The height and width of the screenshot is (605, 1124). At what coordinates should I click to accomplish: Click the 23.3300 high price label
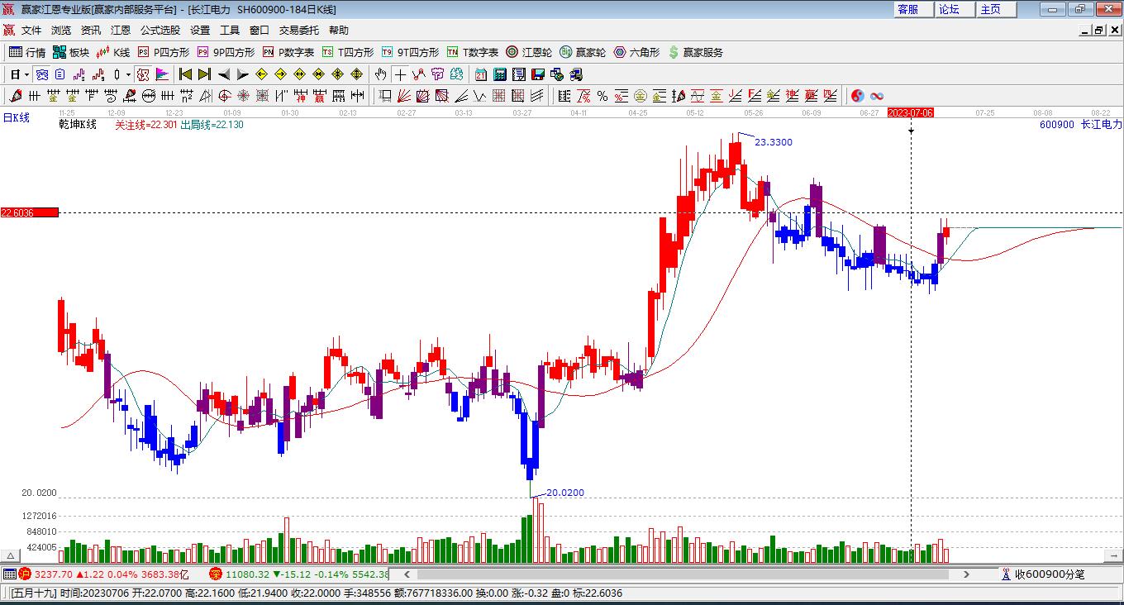[x=774, y=142]
